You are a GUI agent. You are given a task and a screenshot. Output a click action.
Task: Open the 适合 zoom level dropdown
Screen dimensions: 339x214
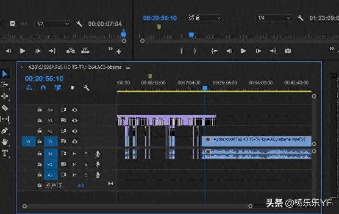click(205, 18)
